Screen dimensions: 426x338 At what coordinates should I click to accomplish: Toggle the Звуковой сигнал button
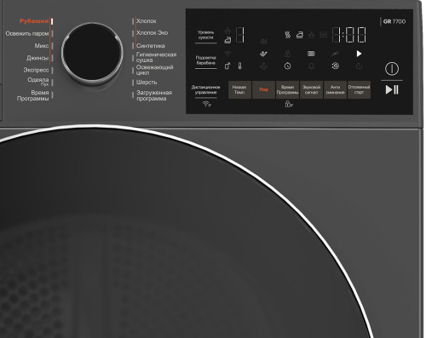tap(311, 89)
